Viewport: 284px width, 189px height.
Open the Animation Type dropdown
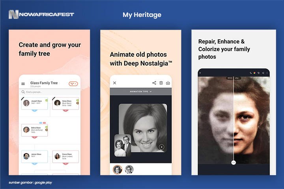click(x=141, y=91)
